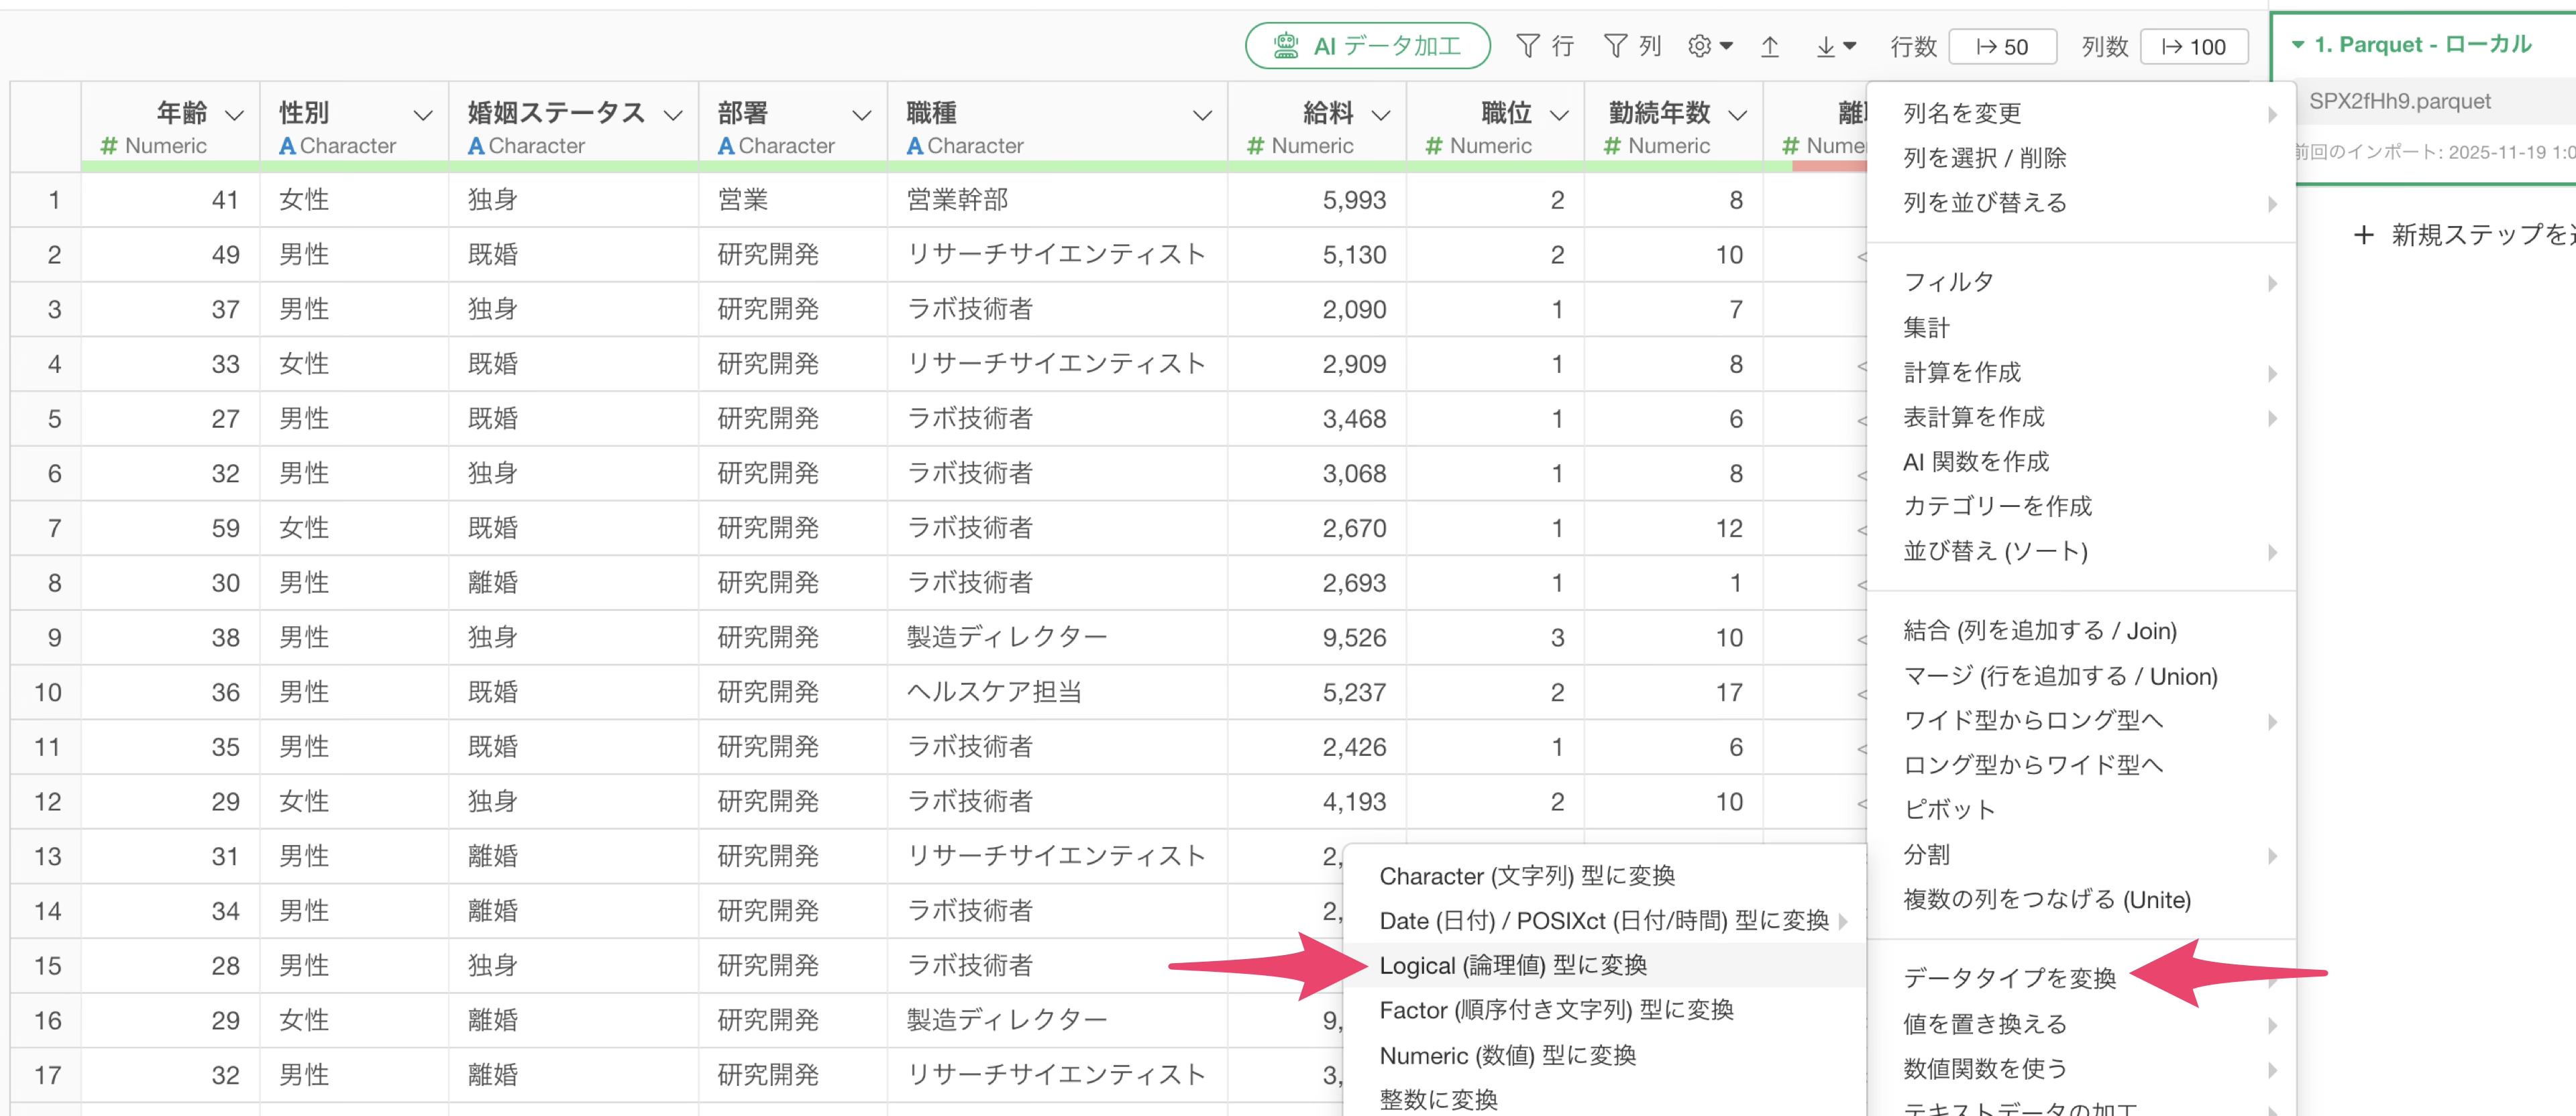Select row number 9 in the table
Screen dimensions: 2576x1116
click(x=54, y=638)
